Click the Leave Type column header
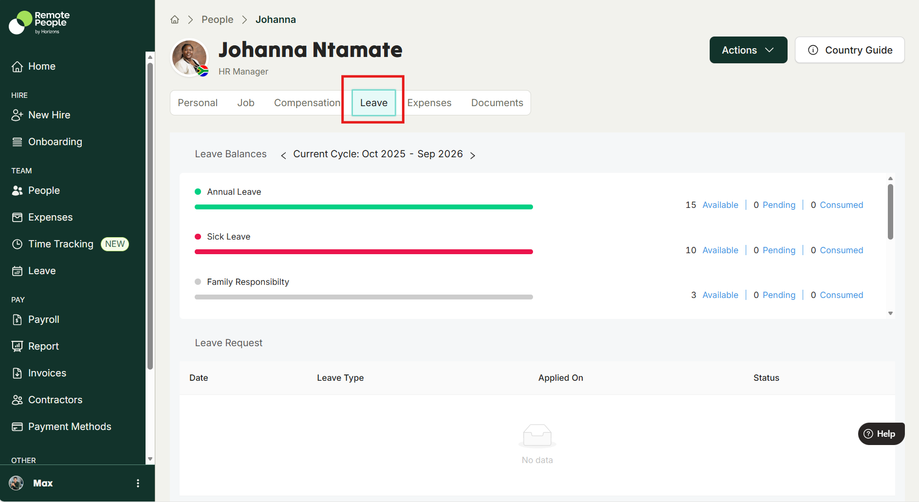The width and height of the screenshot is (919, 502). (340, 378)
